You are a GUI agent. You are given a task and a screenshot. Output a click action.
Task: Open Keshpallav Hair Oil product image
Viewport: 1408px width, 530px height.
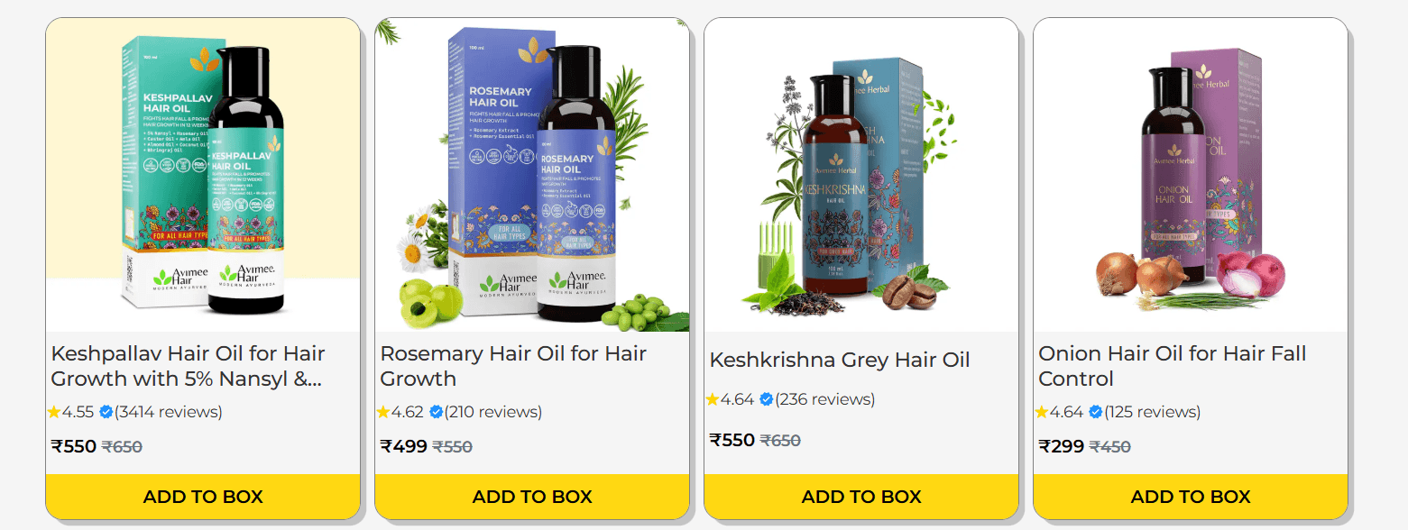point(203,175)
